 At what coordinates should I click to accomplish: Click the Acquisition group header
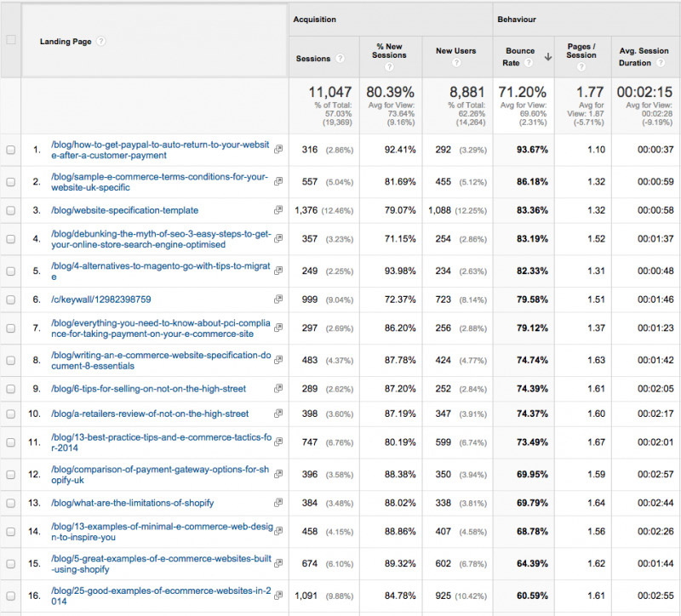pyautogui.click(x=314, y=20)
